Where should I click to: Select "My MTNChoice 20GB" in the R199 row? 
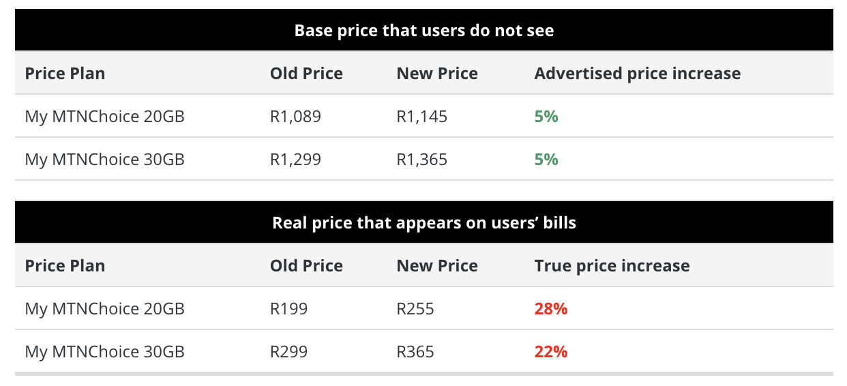tap(104, 309)
